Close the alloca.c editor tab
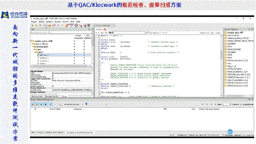256x144 pixels. 105,30
